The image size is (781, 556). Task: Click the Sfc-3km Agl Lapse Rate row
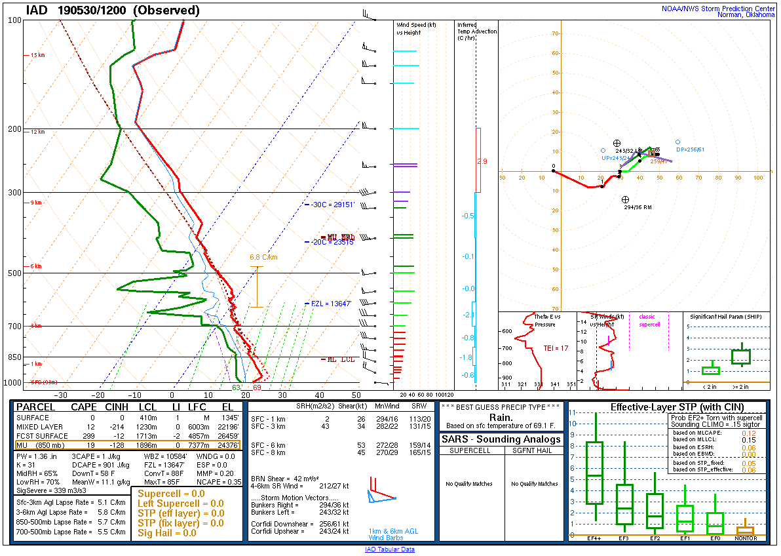pyautogui.click(x=71, y=503)
